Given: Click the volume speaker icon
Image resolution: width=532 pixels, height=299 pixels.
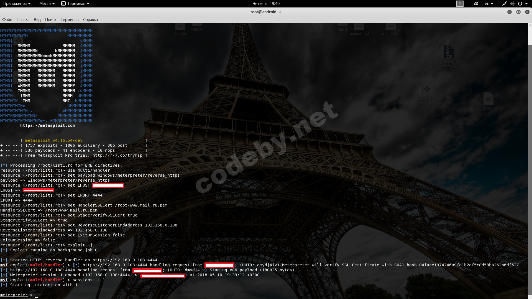Looking at the screenshot, I should coord(512,4).
